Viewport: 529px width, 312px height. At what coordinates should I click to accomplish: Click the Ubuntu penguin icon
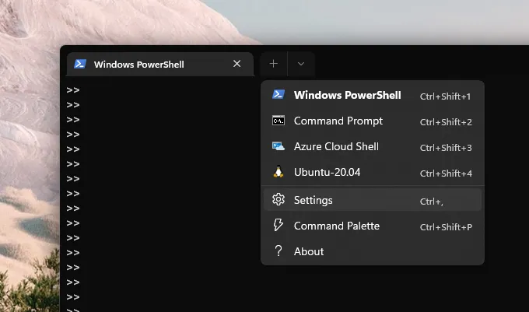tap(279, 172)
